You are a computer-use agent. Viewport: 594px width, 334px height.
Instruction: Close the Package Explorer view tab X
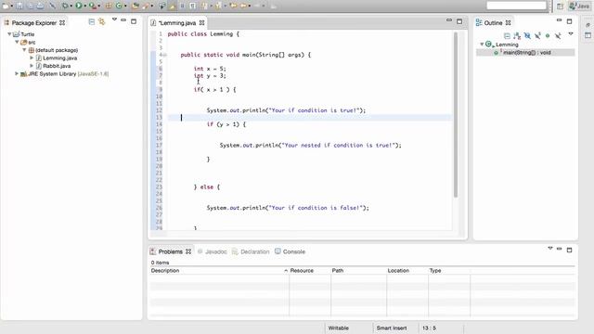pos(62,22)
